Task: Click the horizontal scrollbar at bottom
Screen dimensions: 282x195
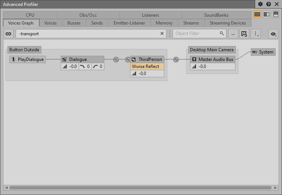Action: (x=141, y=188)
